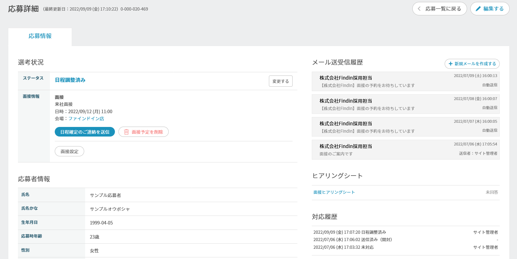Open the 応募情報 tab
The image size is (517, 259).
[40, 36]
